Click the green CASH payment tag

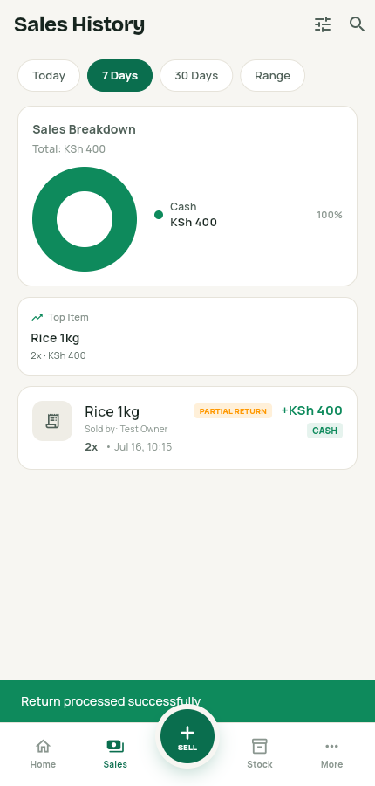point(325,431)
